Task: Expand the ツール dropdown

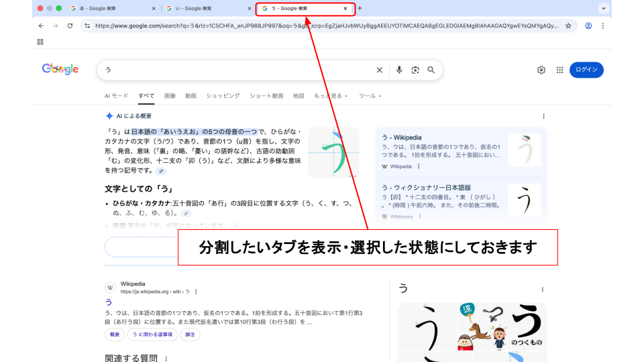Action: [370, 96]
